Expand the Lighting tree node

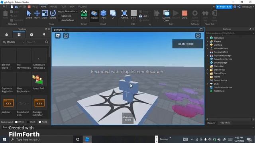click(x=207, y=45)
